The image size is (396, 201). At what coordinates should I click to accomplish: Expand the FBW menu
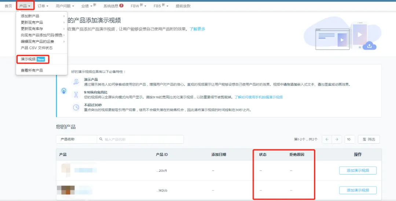pos(139,6)
